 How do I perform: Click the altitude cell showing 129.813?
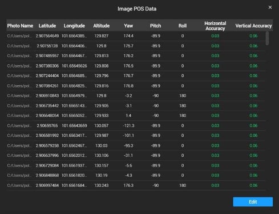[x=102, y=56]
